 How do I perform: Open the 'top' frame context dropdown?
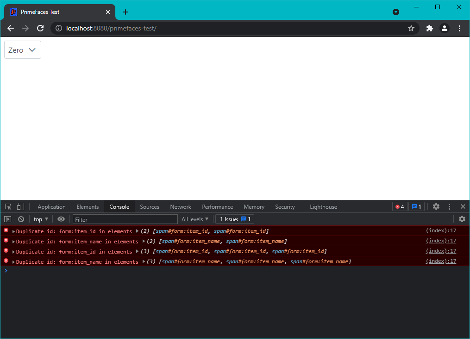pyautogui.click(x=40, y=219)
